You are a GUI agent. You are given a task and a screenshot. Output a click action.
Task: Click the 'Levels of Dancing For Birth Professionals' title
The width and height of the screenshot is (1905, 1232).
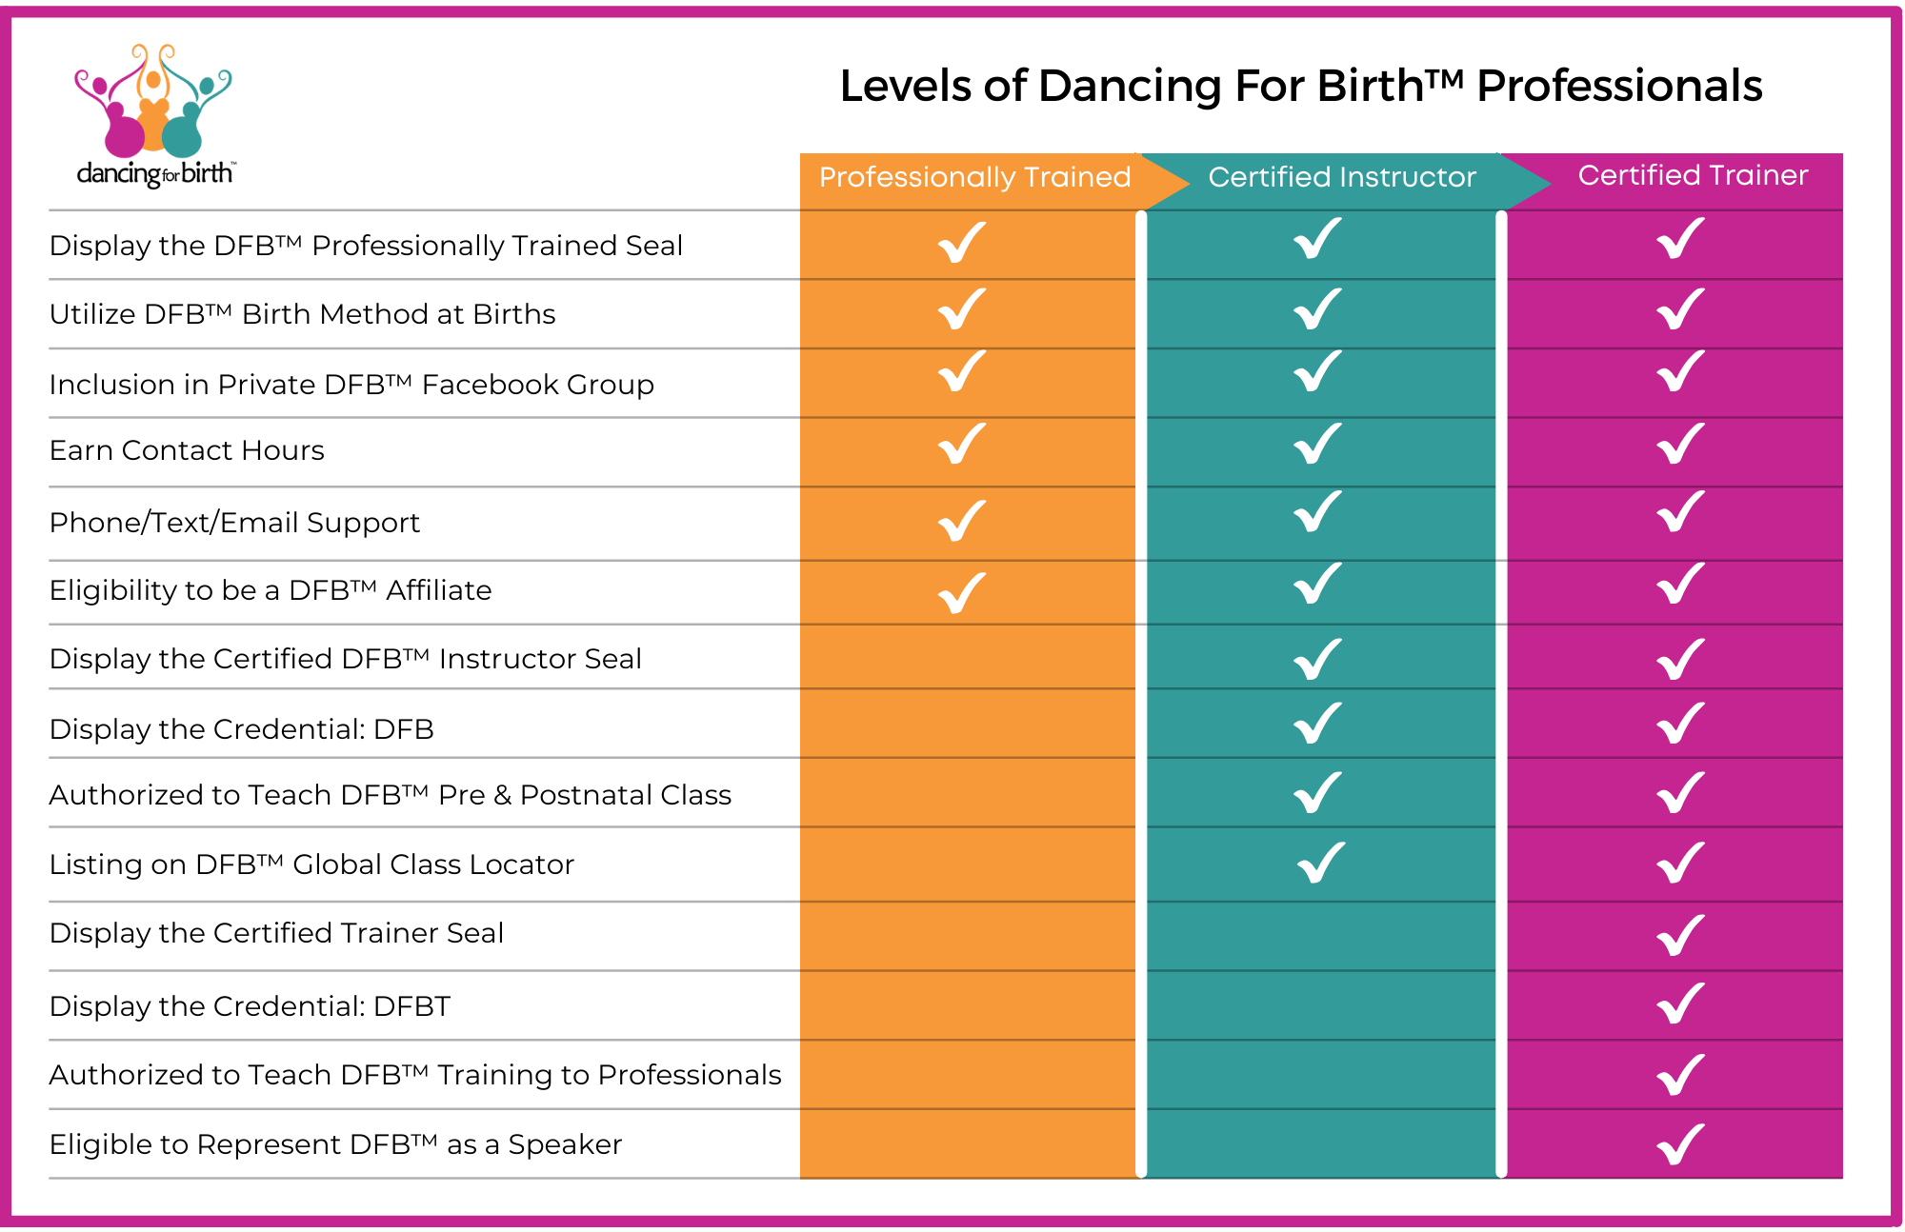pos(1300,86)
